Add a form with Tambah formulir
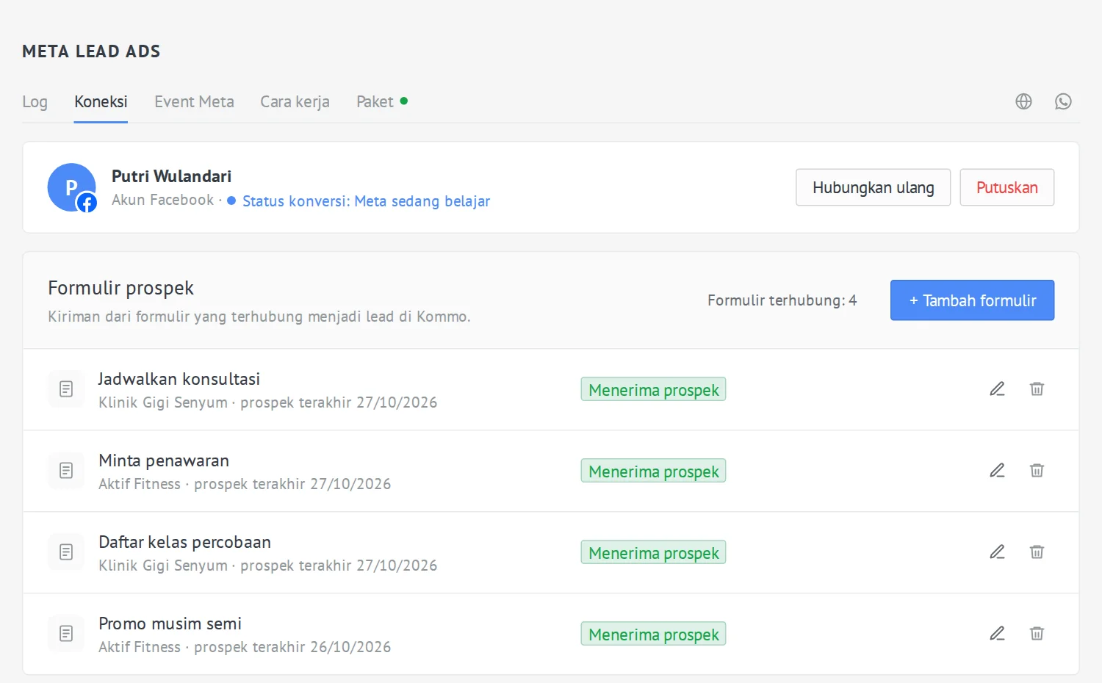The image size is (1102, 683). click(x=972, y=300)
